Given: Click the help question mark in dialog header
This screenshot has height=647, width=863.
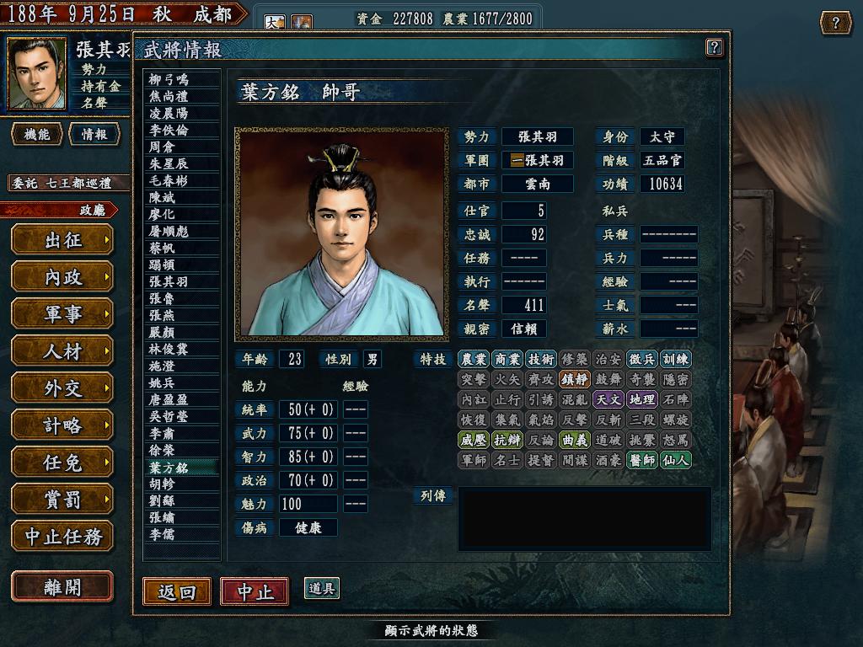Looking at the screenshot, I should [x=714, y=47].
